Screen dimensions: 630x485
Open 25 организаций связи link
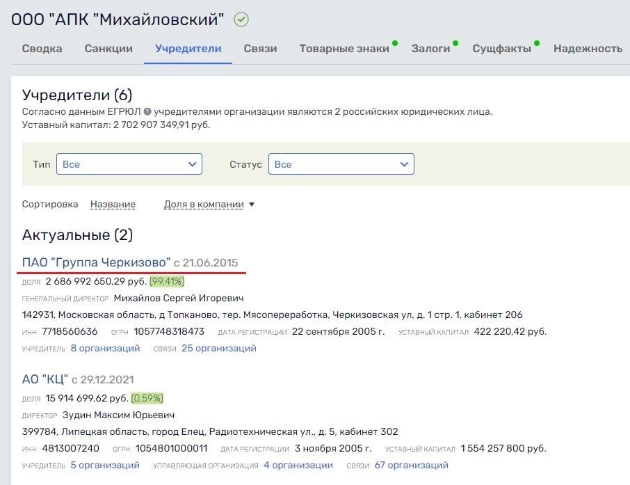click(219, 348)
